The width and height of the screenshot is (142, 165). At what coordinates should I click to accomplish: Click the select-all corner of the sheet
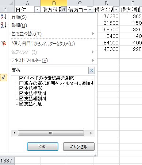[7, 3]
